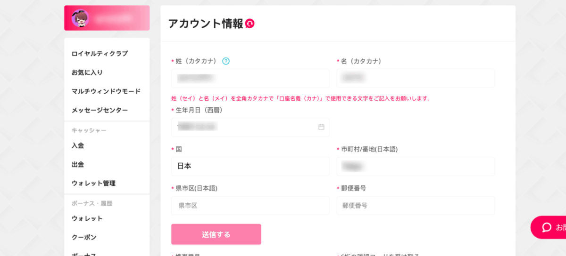This screenshot has height=256, width=566.
Task: Click the 市町村/番地 input field
Action: coord(416,166)
